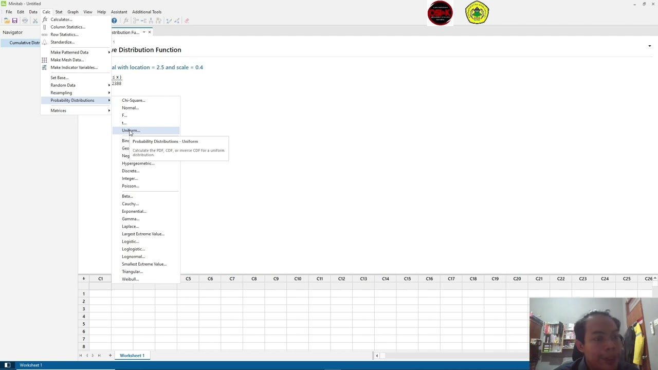Open the Additional Tools menu

pos(147,12)
